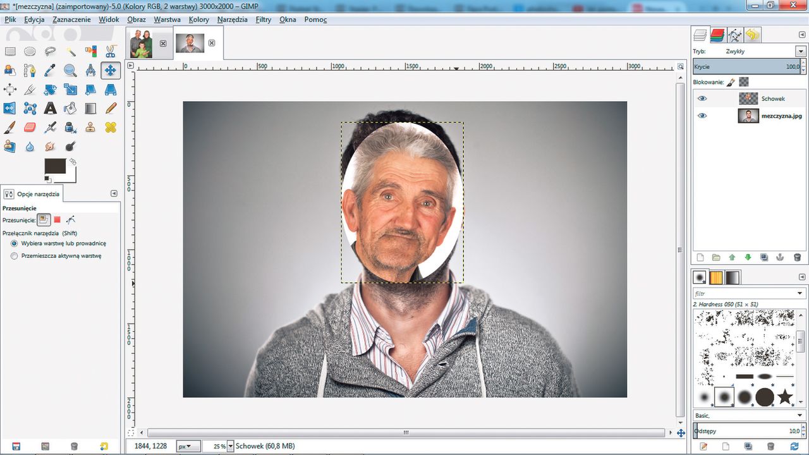Select the Shear tool
809x455 pixels.
pos(90,89)
